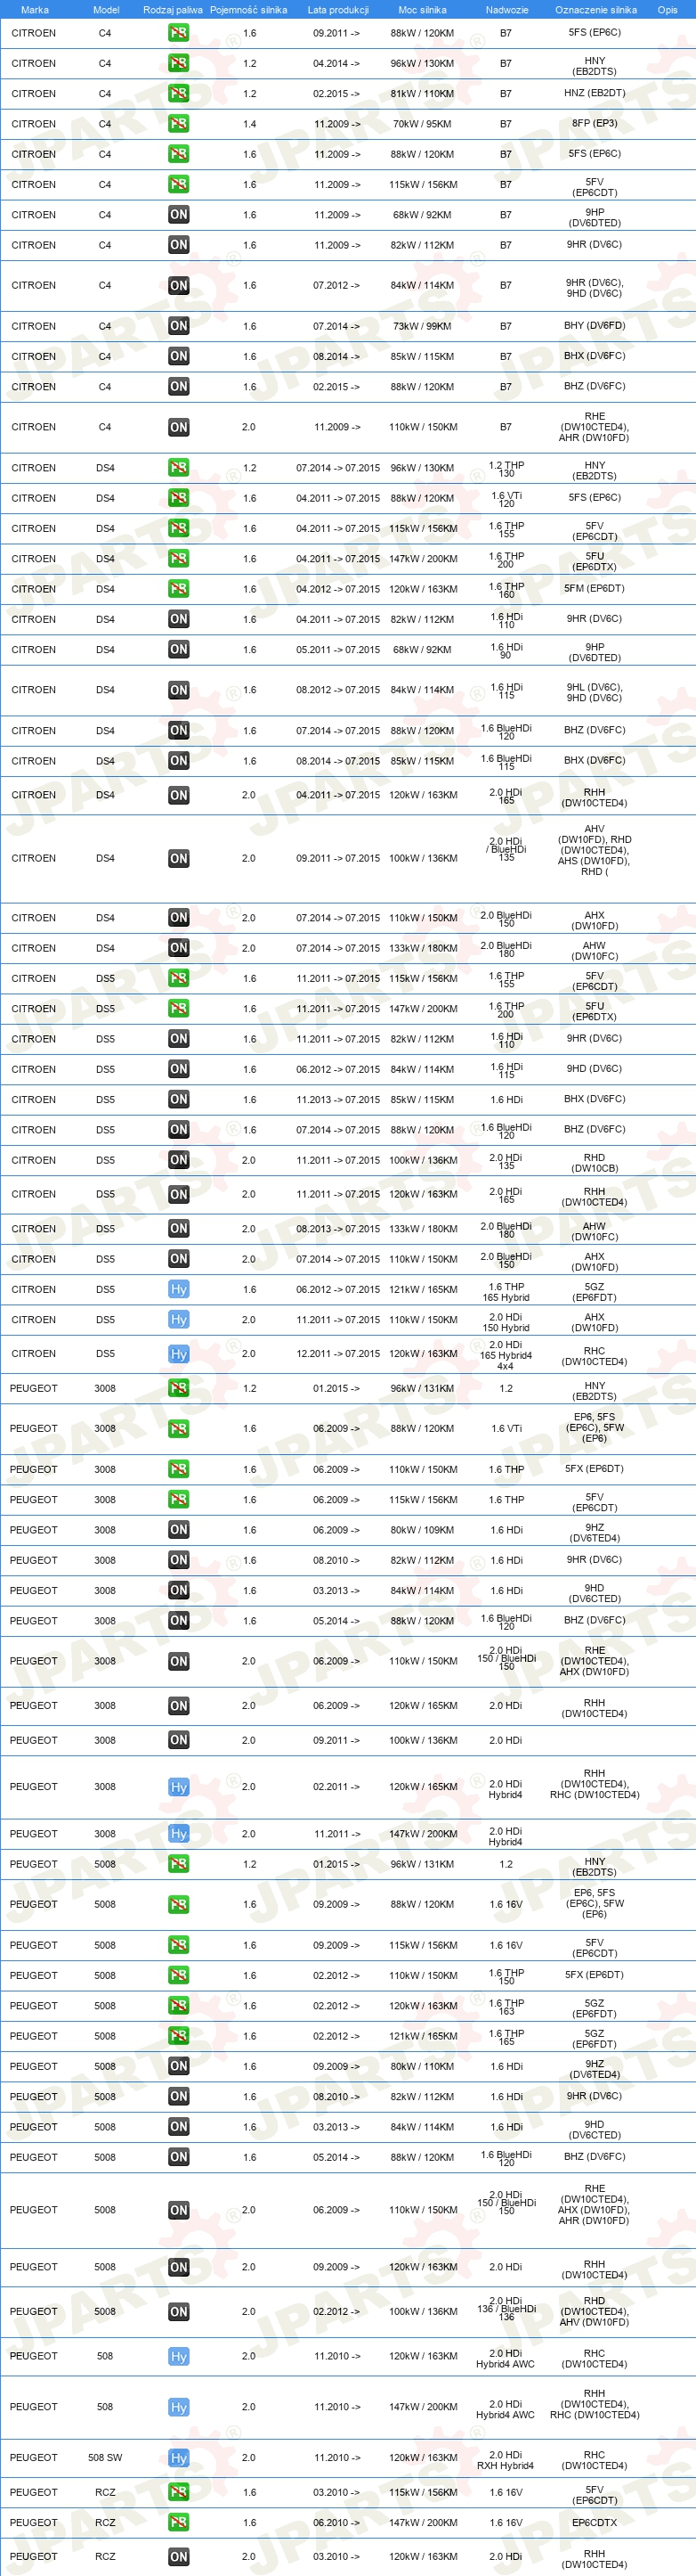This screenshot has width=696, height=2576.
Task: Click the Pojemność silnika column header
Action: [248, 10]
